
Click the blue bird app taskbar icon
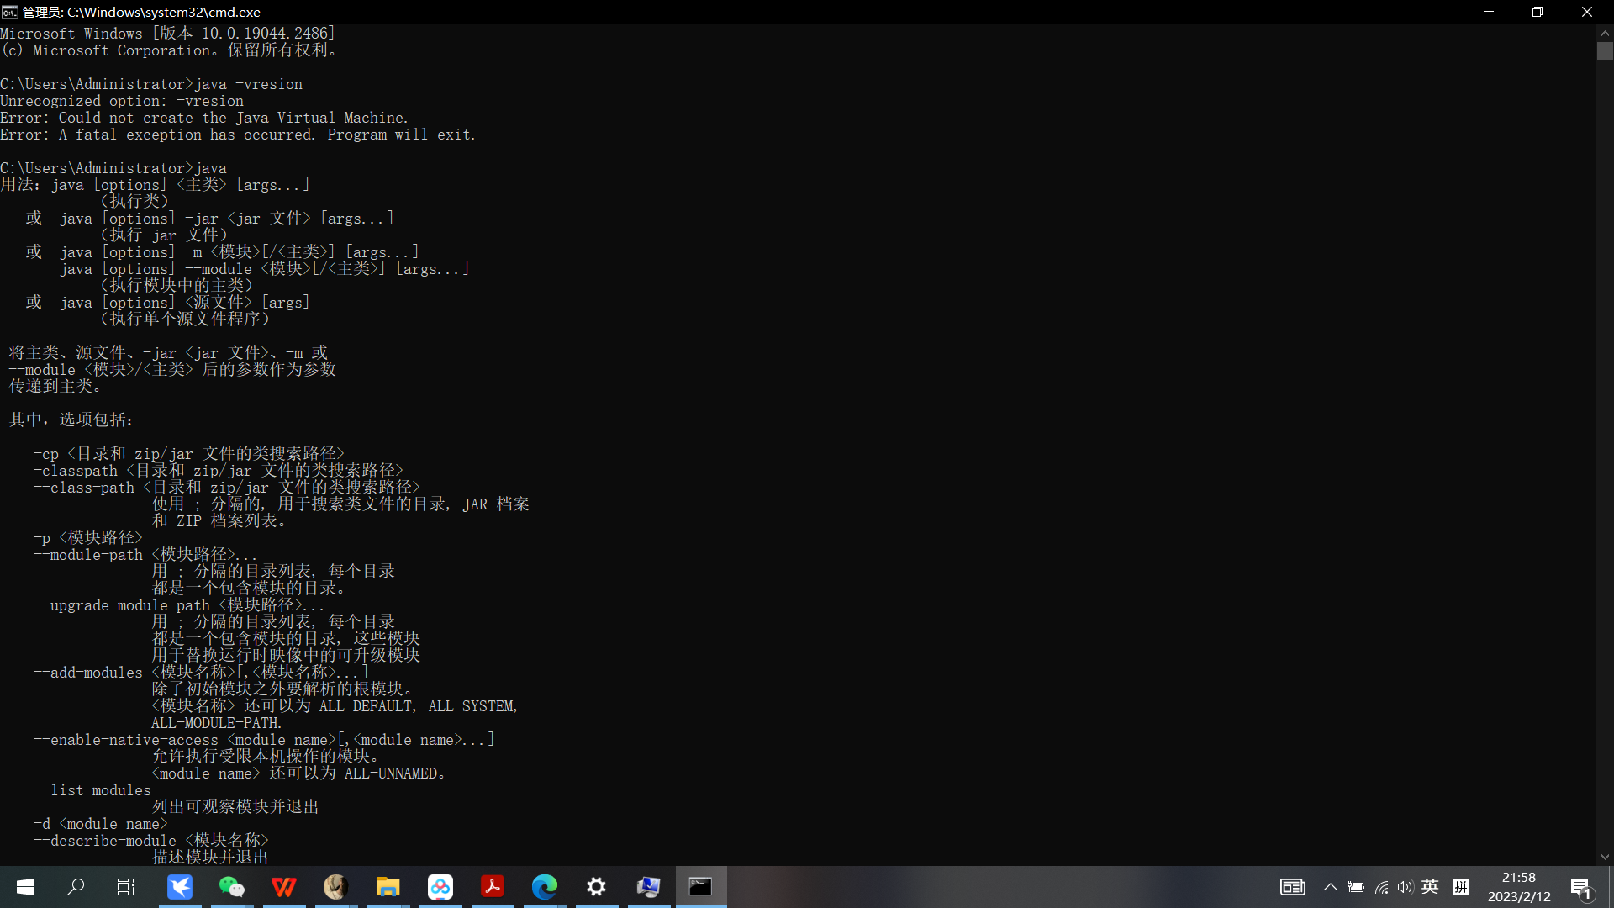pyautogui.click(x=179, y=886)
